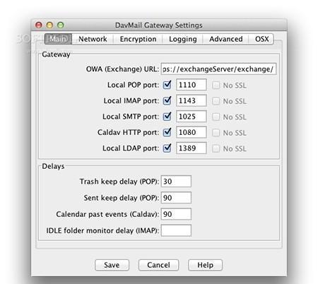Zoom the window with the green button
The image size is (318, 284).
coord(61,25)
